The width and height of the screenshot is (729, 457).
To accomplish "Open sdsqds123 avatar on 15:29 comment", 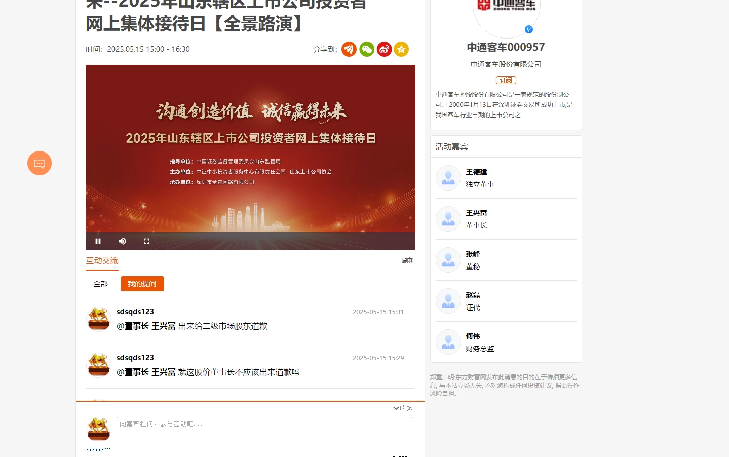I will click(99, 365).
